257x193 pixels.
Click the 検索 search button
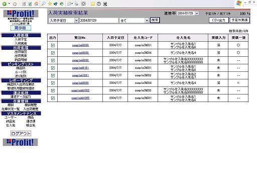click(x=155, y=20)
